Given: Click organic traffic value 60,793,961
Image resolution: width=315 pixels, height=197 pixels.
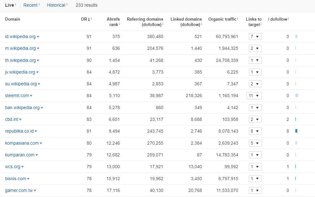Looking at the screenshot, I should click(227, 36).
